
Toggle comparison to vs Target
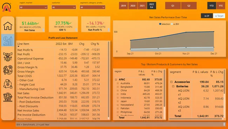(219, 16)
